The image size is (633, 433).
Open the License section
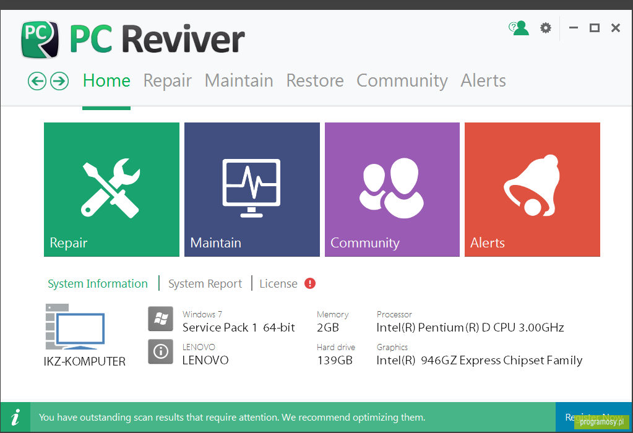point(278,284)
